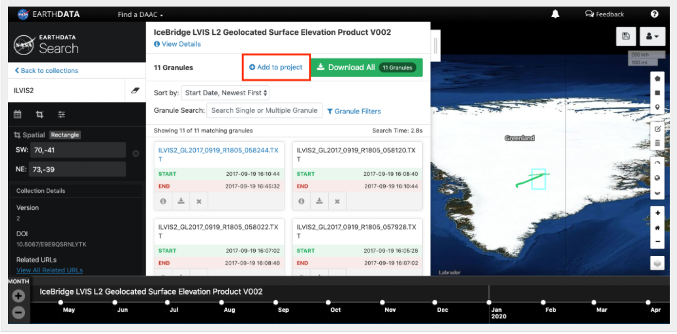Select the spatial crop tool icon
Viewport: 677px width, 334px height.
tap(39, 114)
